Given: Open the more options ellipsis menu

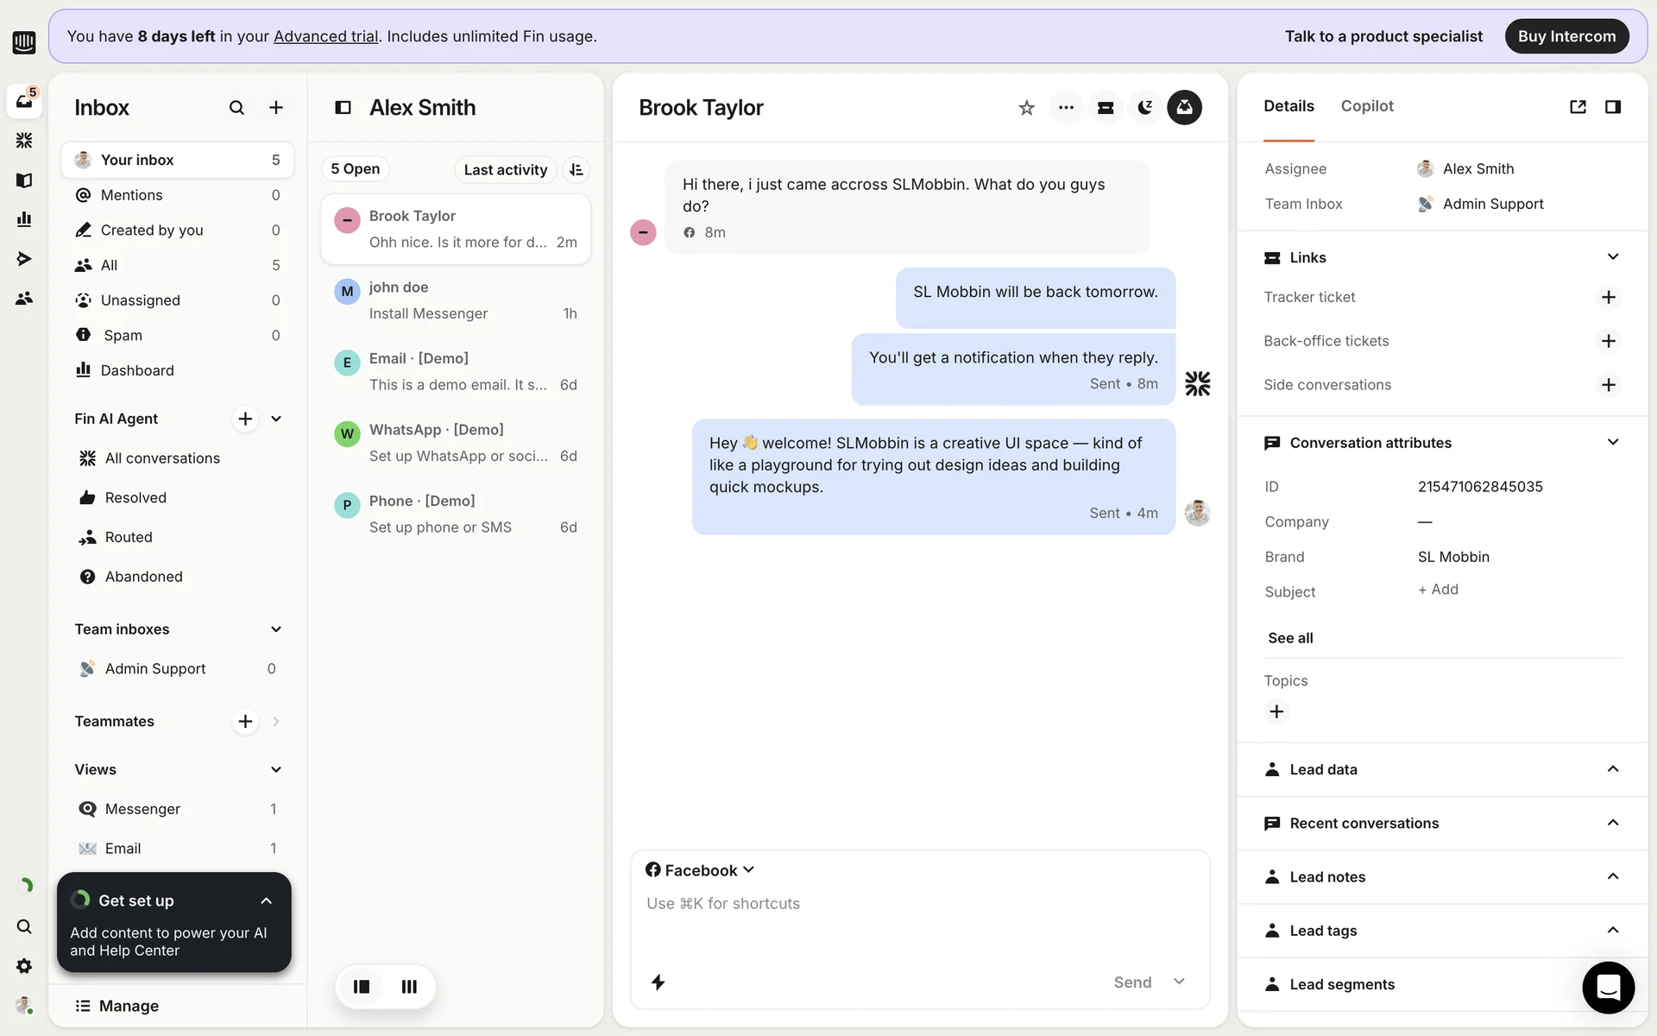Looking at the screenshot, I should (x=1066, y=108).
